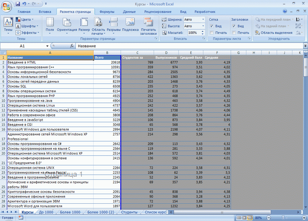Click the horizontal scrollbar thumb
The image size is (308, 221).
click(x=222, y=212)
